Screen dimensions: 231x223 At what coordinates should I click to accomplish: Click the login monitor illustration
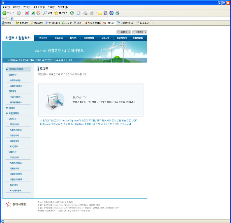[x=55, y=101]
